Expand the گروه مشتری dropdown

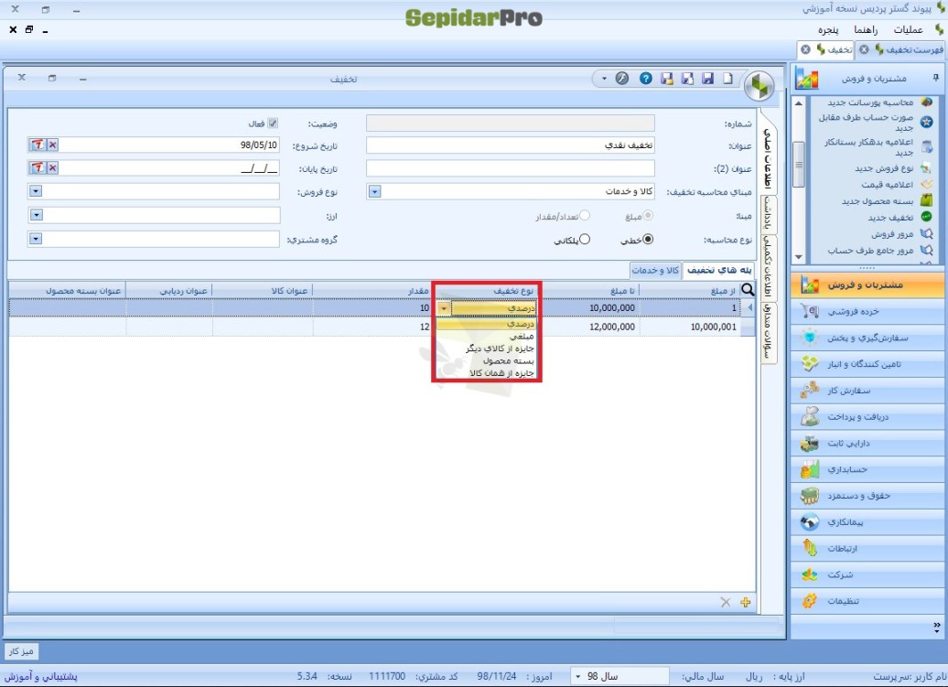tap(36, 239)
